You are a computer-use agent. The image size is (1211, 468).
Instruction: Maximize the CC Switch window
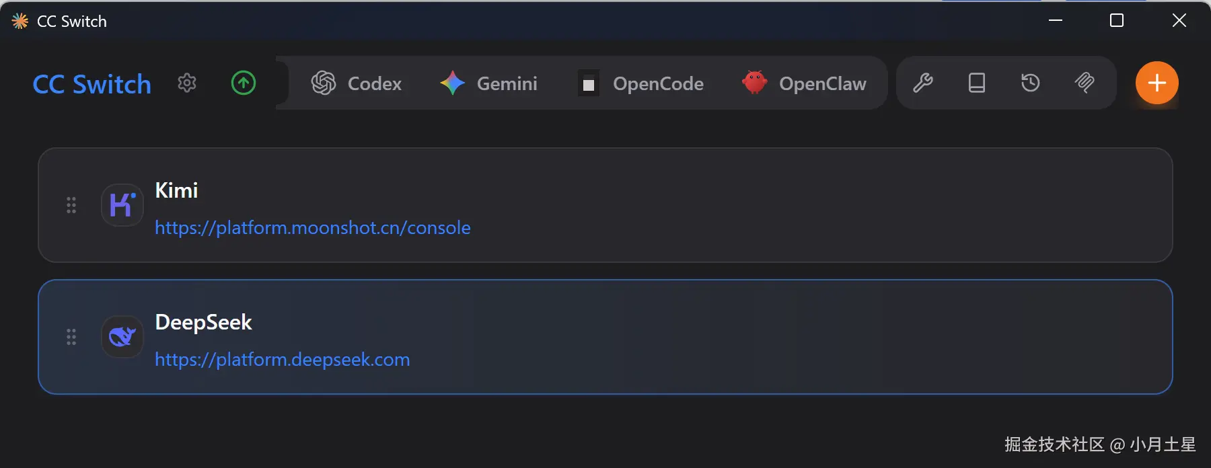tap(1117, 20)
